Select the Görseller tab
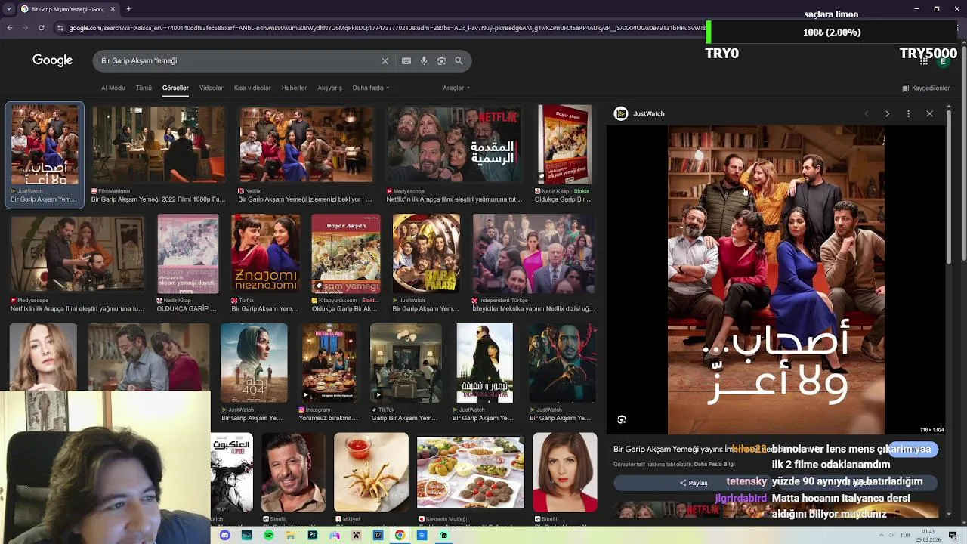 175,88
